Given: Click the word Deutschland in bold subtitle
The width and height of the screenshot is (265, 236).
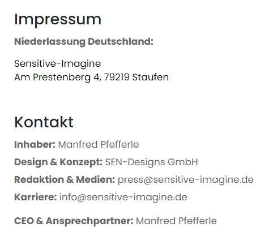Looking at the screenshot, I should [x=121, y=41].
